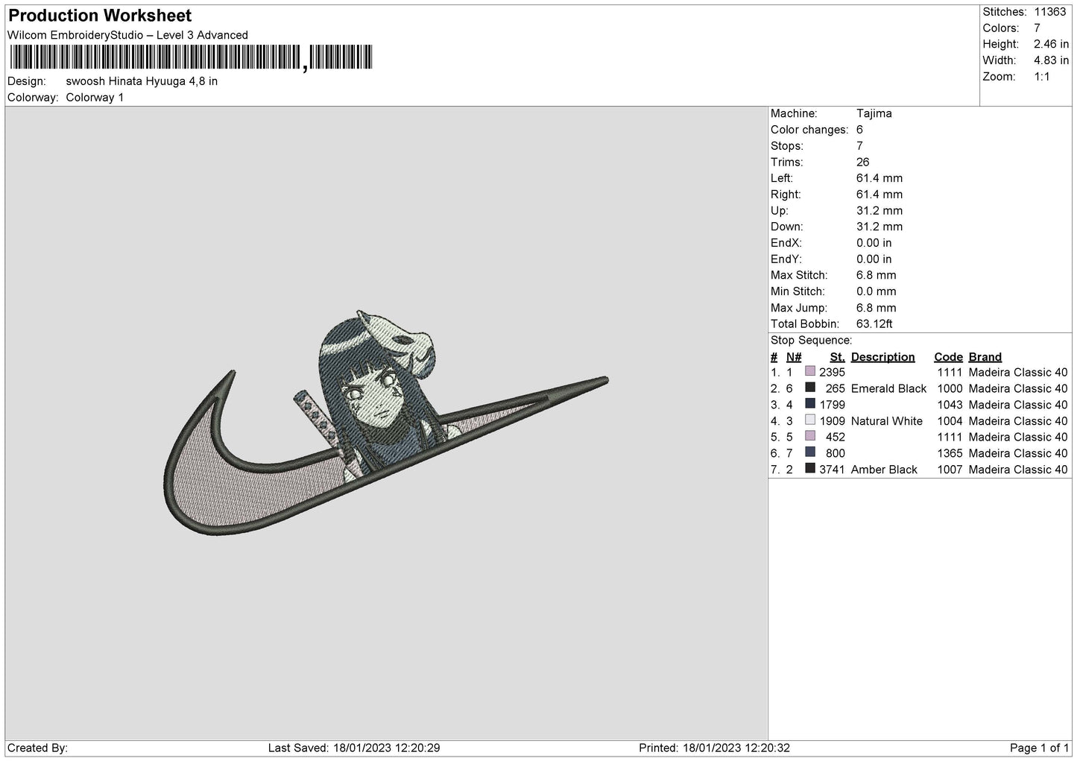
Task: Click the Stitches count 11363
Action: [1050, 12]
